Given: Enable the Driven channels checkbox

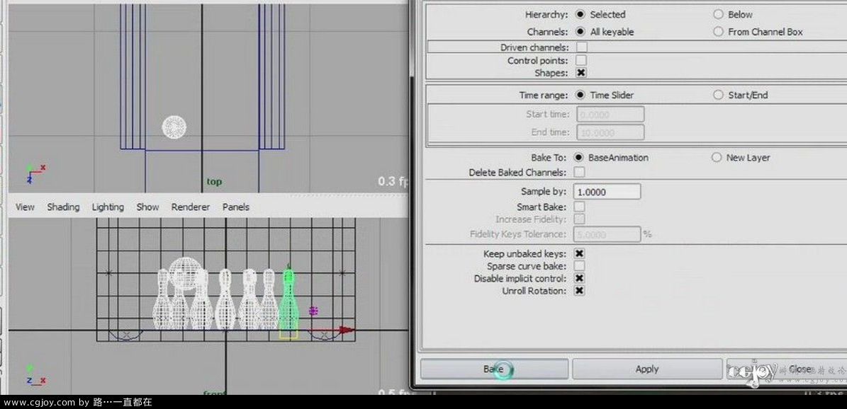Looking at the screenshot, I should click(581, 47).
